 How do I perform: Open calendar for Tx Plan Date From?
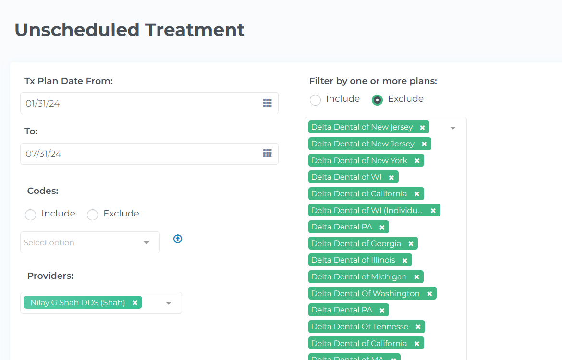[x=267, y=103]
